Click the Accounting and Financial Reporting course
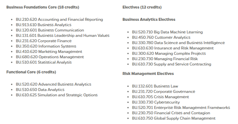 click(59, 19)
